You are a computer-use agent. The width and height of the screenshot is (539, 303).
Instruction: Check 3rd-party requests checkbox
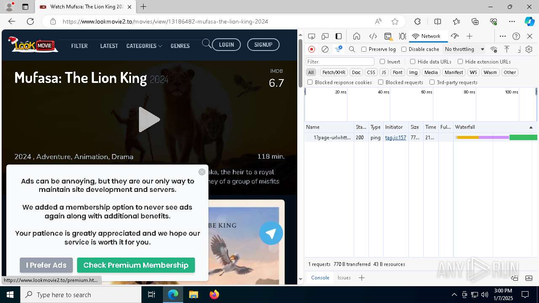(x=432, y=82)
